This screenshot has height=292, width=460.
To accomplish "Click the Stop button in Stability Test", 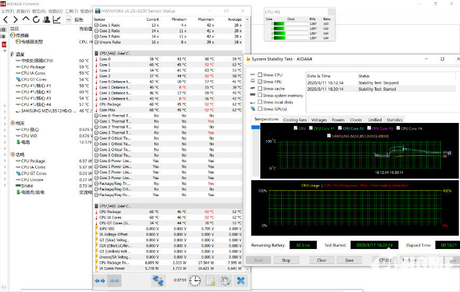I will (x=286, y=260).
